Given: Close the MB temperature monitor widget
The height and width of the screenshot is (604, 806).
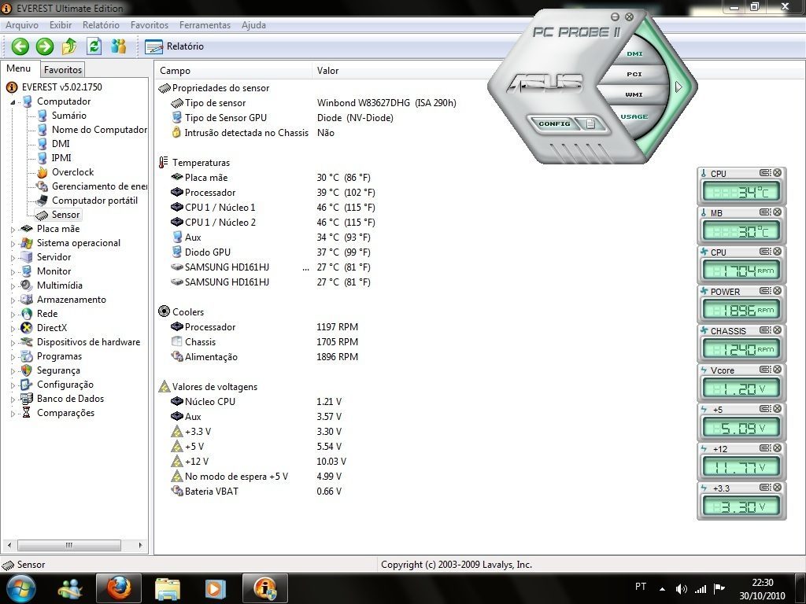Looking at the screenshot, I should point(777,212).
